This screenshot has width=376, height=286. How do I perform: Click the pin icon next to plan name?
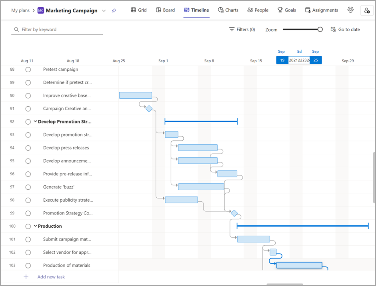(x=114, y=10)
